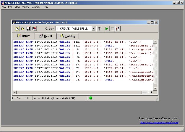185x132 pixels.
Task: Click the Save floppy disk icon
Action: click(x=28, y=29)
